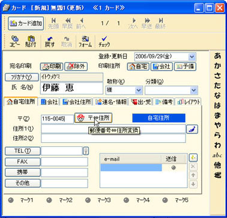Open the 登録・更新日 date dropdown
Screen dimensions: 227x218
click(x=192, y=57)
